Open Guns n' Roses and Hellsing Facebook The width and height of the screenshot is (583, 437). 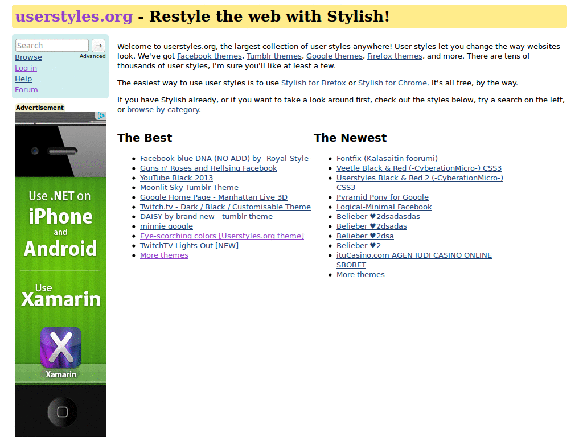[x=208, y=168]
